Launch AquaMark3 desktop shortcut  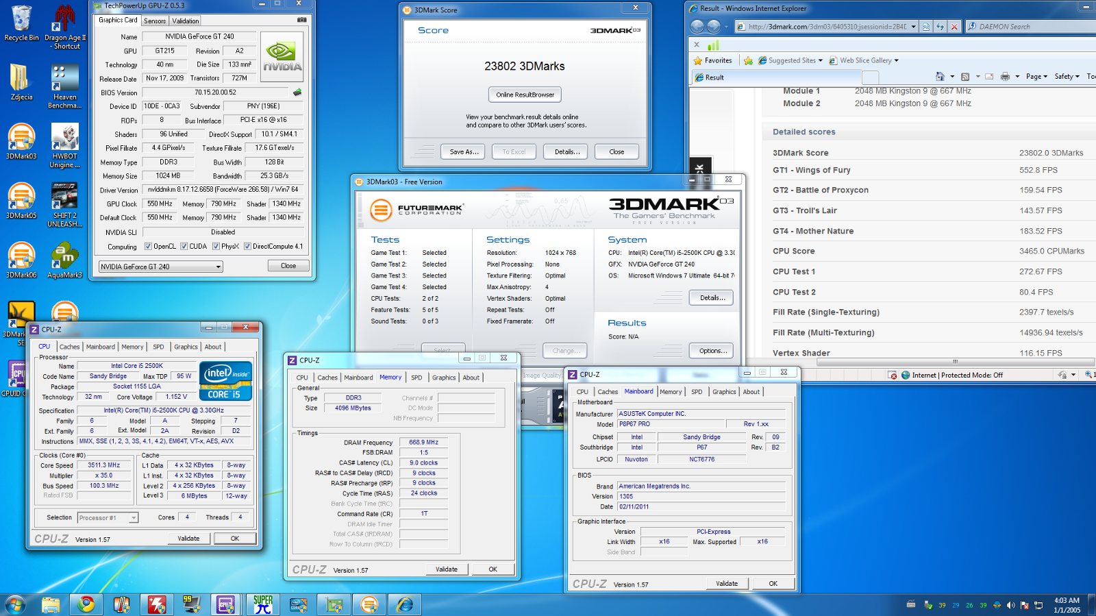click(x=65, y=260)
